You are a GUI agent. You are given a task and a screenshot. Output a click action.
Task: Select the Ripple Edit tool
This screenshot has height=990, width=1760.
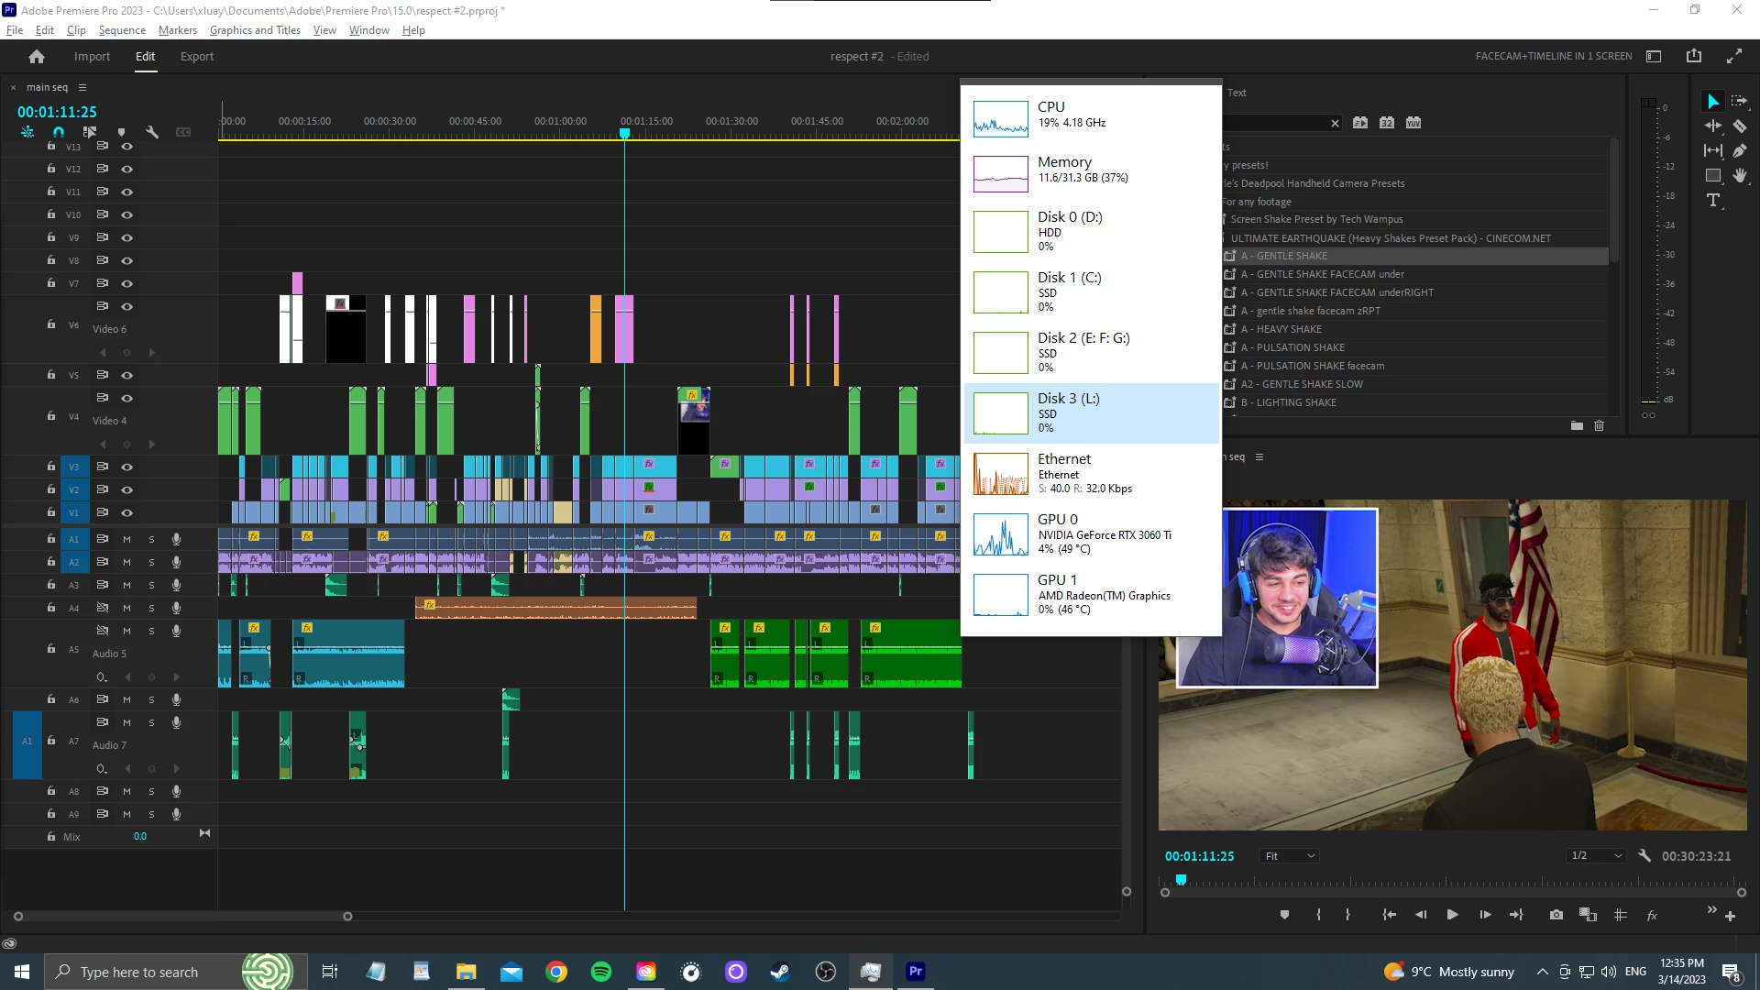1712,126
